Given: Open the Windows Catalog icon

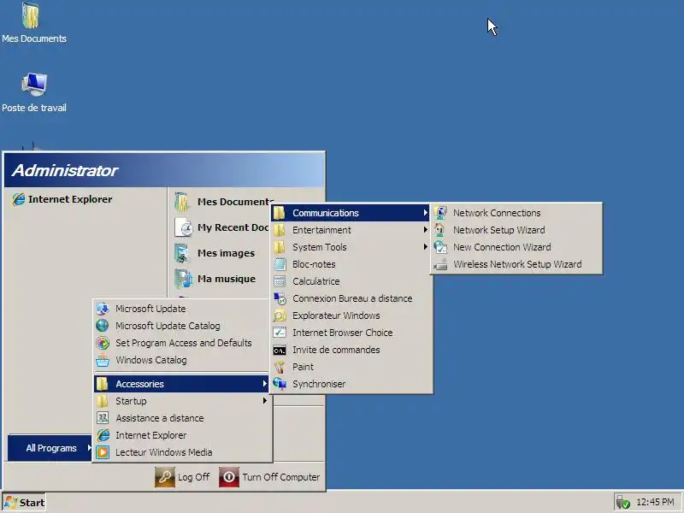Looking at the screenshot, I should pyautogui.click(x=103, y=360).
